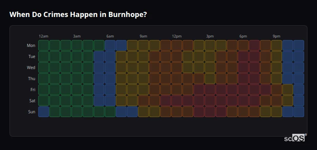Select the Wednesday 3pm yellow cell
Image resolution: width=317 pixels, height=150 pixels.
click(210, 67)
